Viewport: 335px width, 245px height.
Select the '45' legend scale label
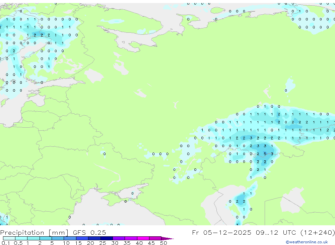point(151,243)
